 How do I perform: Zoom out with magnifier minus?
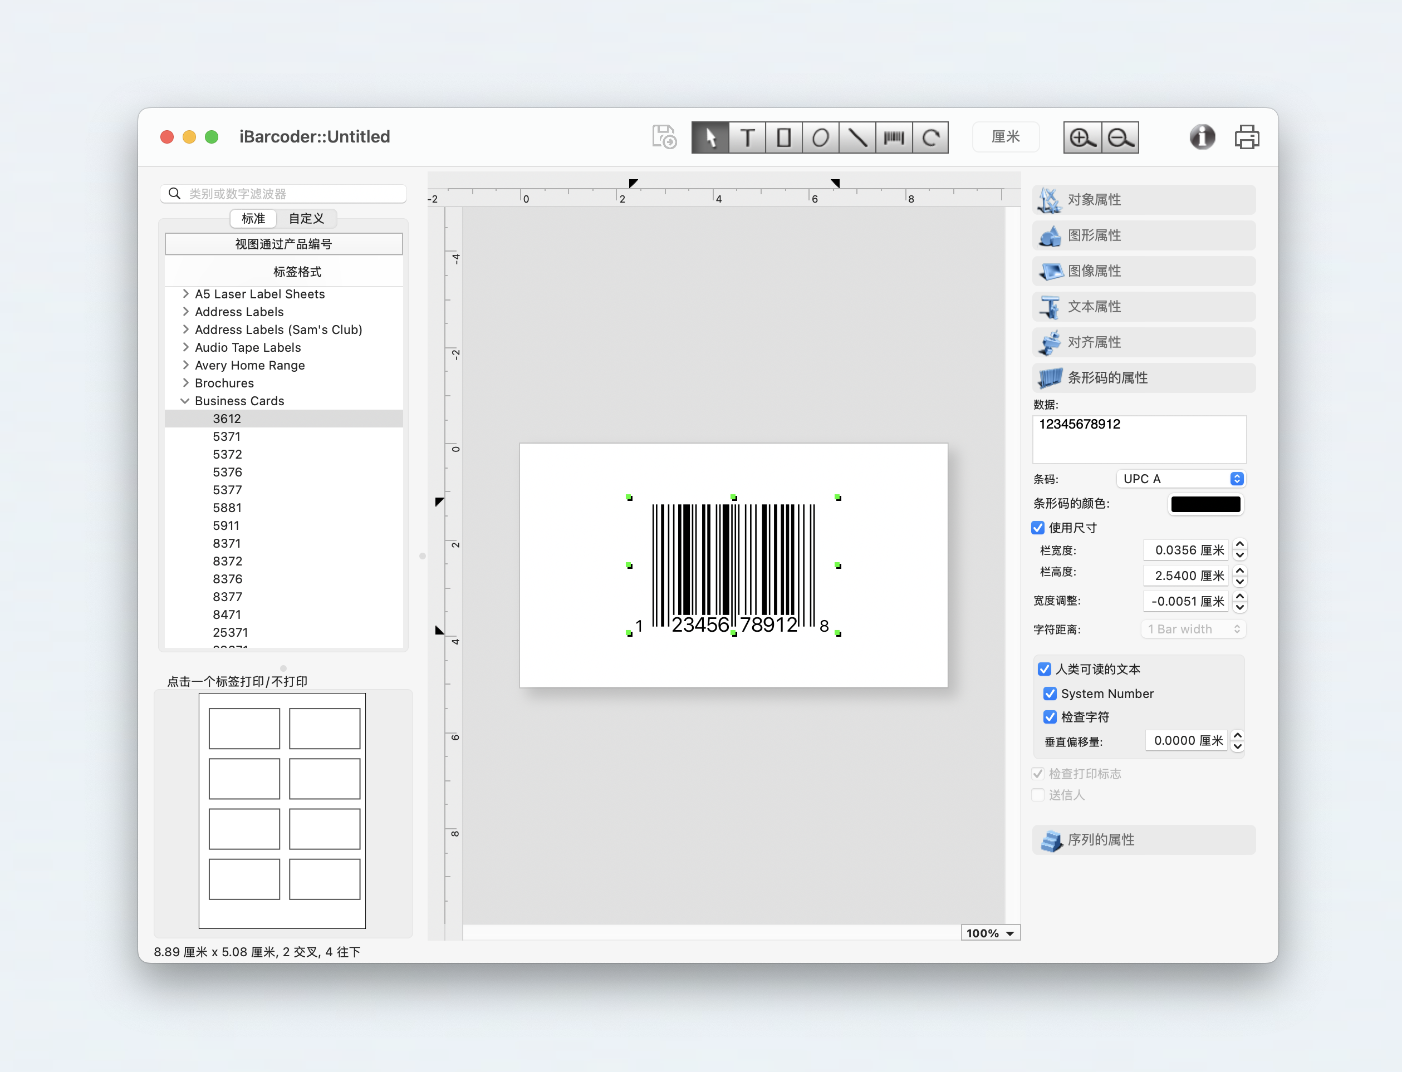click(x=1121, y=137)
